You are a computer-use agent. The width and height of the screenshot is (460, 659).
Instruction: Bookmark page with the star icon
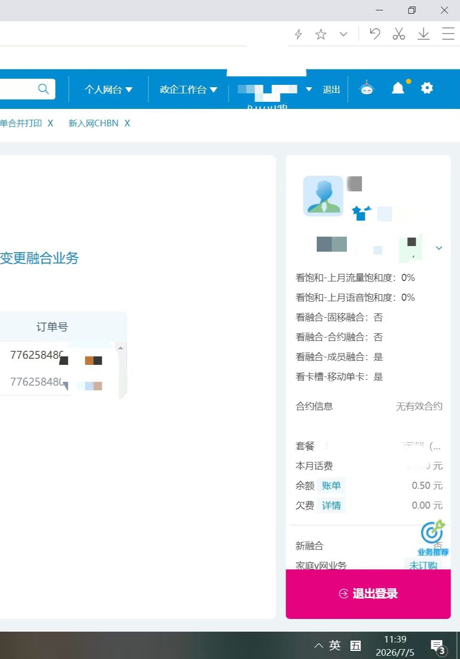click(321, 34)
